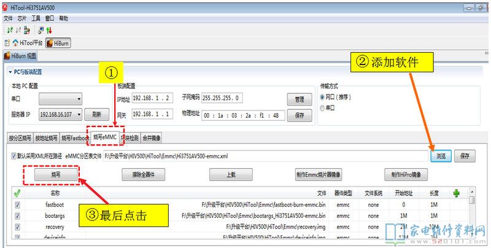Image resolution: width=491 pixels, height=248 pixels.
Task: Switch to the 烧写Fastboot tab
Action: (74, 138)
